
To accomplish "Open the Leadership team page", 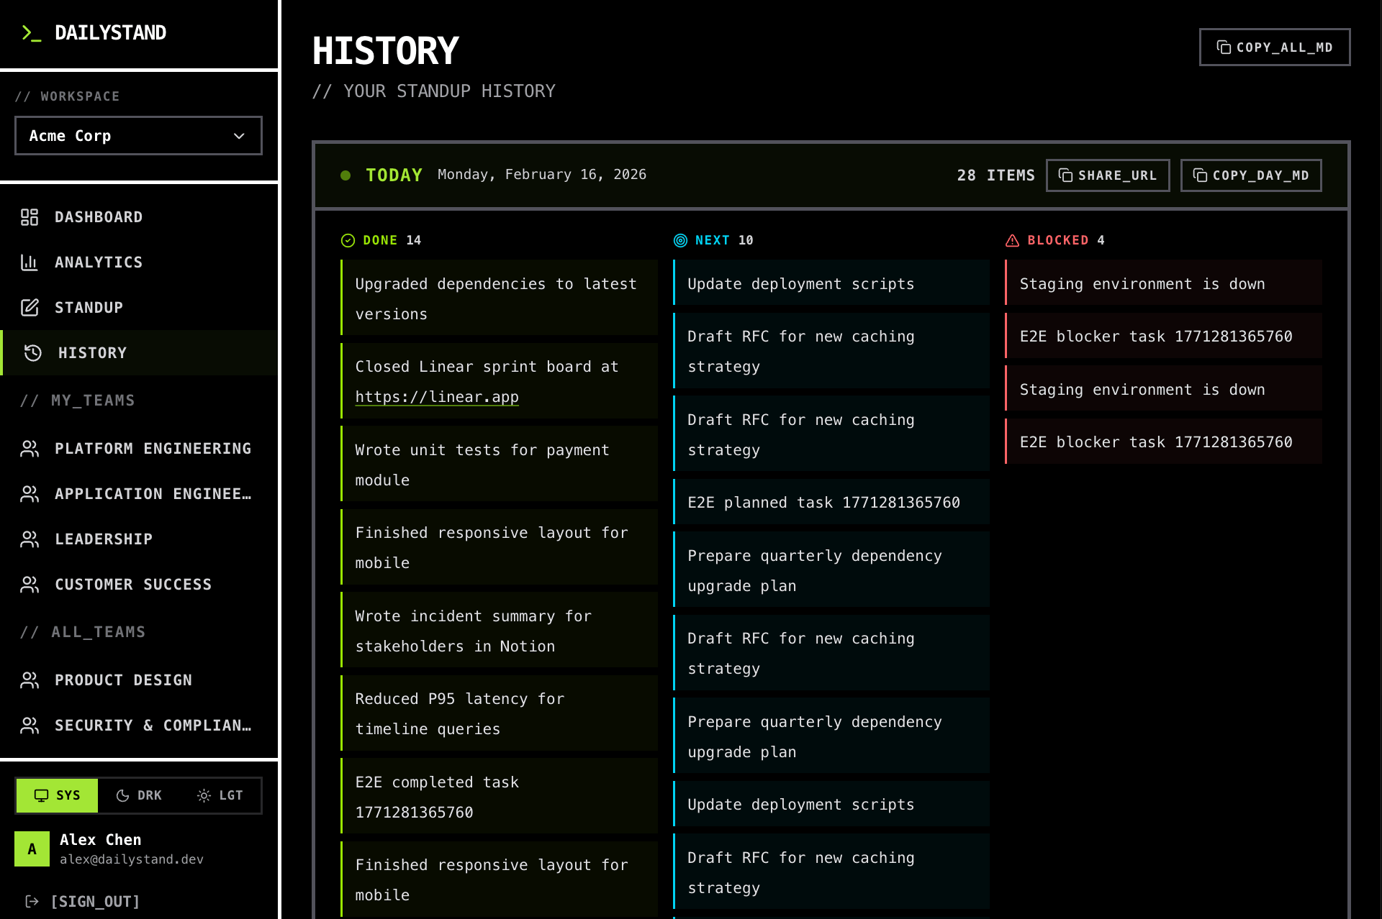I will click(104, 539).
